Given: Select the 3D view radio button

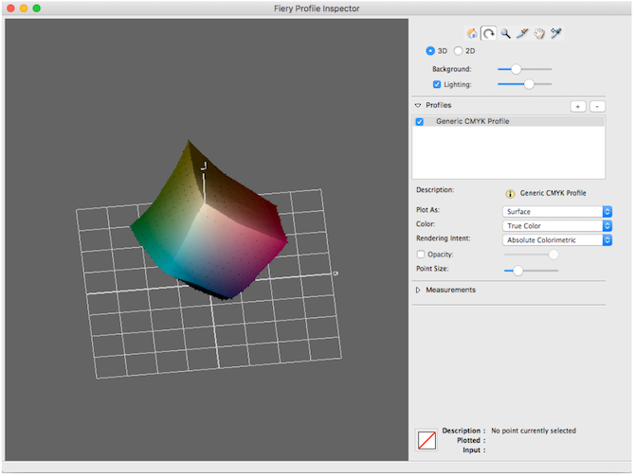Looking at the screenshot, I should pos(430,51).
